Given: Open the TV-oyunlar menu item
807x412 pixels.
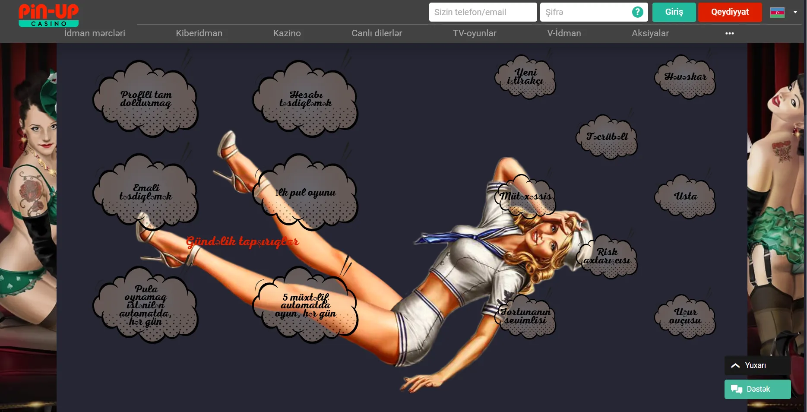Looking at the screenshot, I should coord(474,33).
